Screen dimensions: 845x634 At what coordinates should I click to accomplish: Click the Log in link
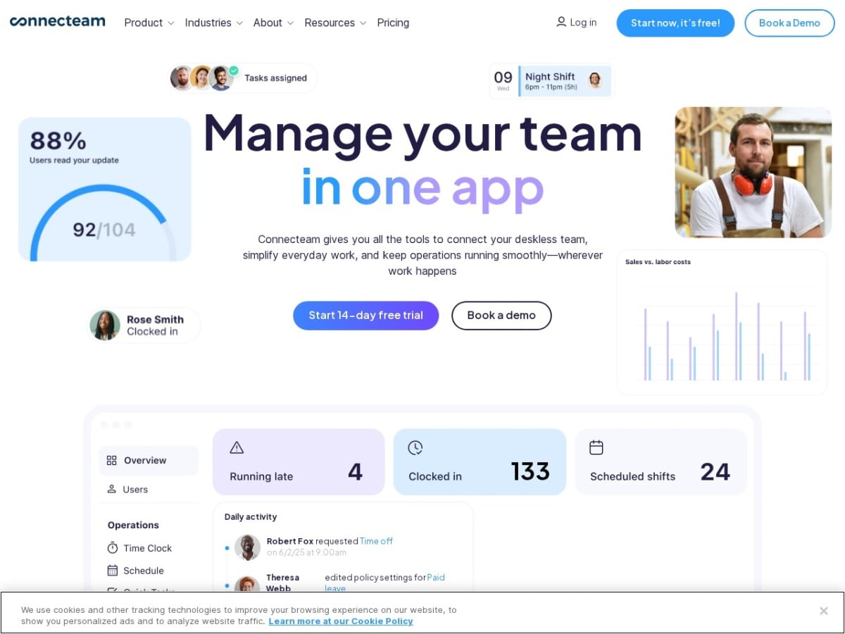[577, 22]
